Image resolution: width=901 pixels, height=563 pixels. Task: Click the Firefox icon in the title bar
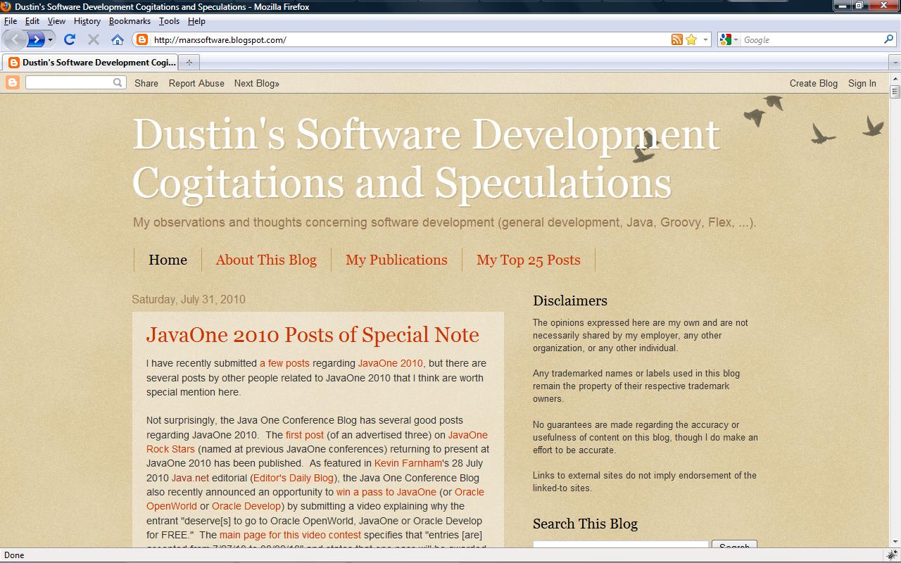[6, 6]
